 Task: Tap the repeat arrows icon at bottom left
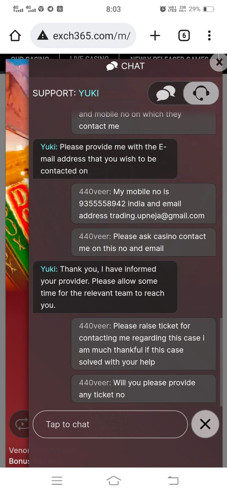21,424
